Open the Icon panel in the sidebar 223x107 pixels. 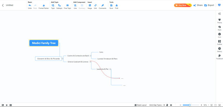tap(219, 35)
